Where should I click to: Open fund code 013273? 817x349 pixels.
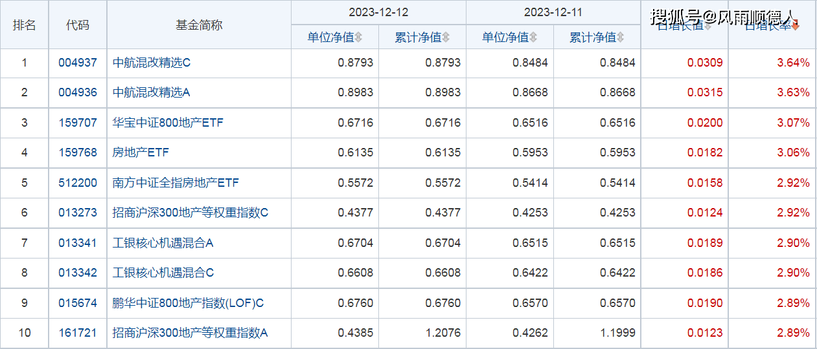[78, 213]
